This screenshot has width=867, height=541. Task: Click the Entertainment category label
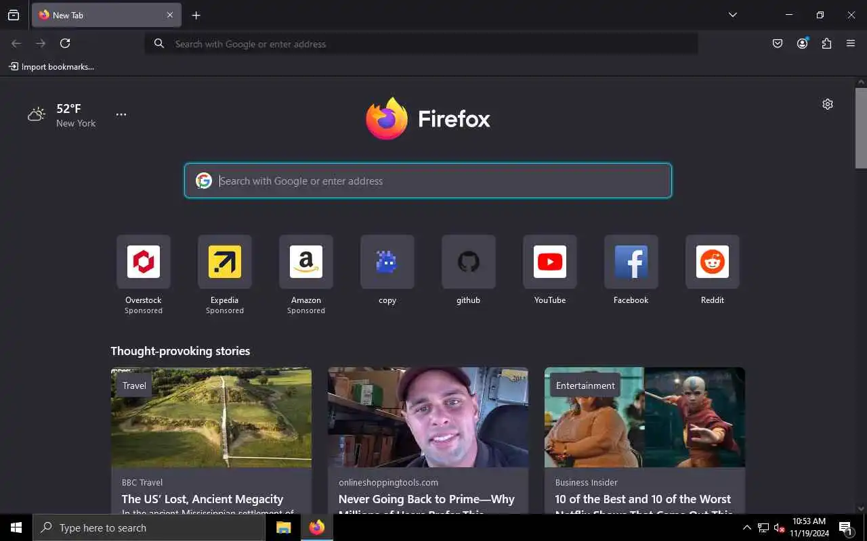tap(585, 385)
